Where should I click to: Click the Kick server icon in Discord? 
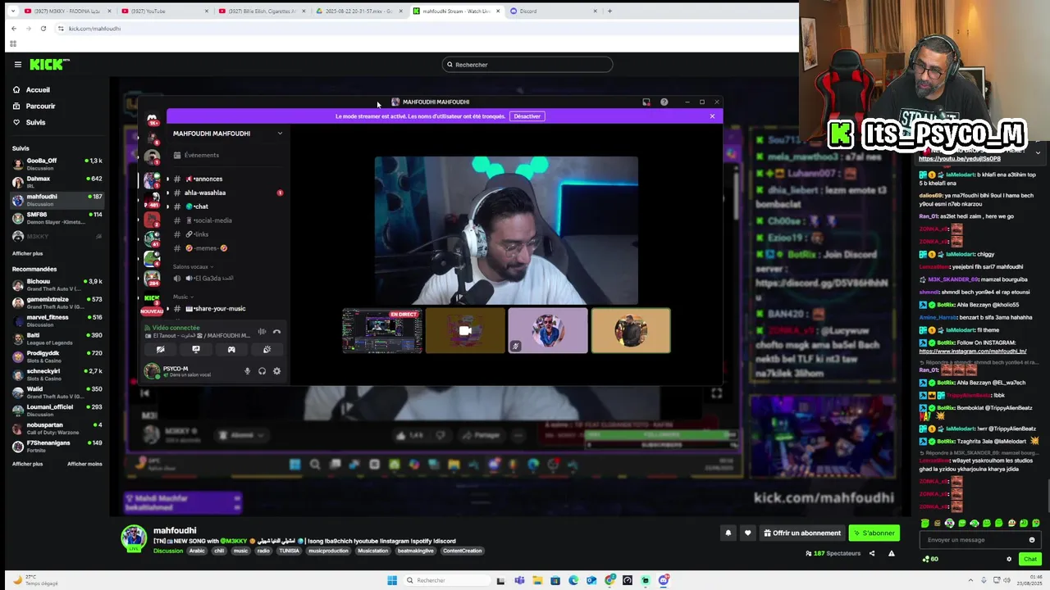152,299
